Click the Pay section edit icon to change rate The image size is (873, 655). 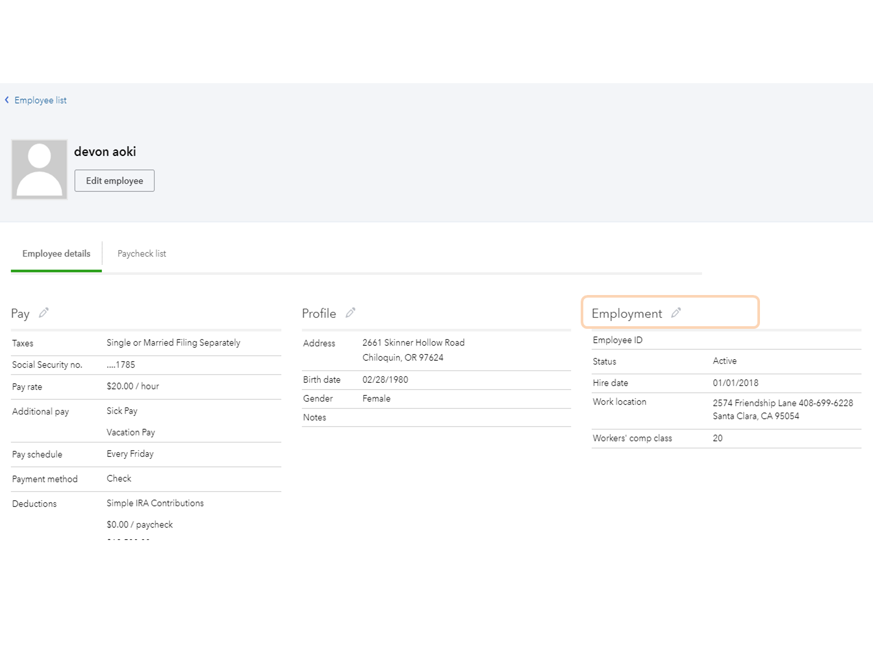coord(44,313)
